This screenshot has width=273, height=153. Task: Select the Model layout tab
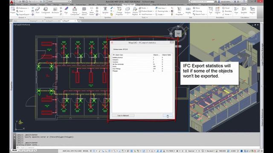point(15,150)
